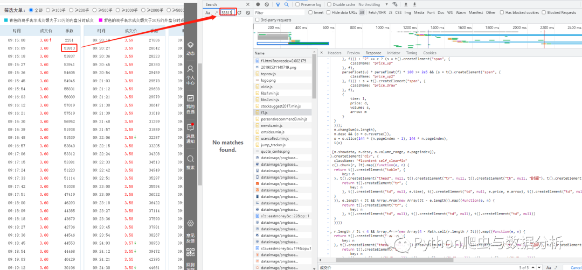
Task: Select the Img request type filter
Action: pos(407,12)
